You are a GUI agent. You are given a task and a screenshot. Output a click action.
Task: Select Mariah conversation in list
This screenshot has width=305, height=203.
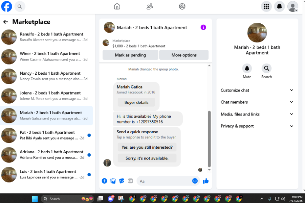pos(47,115)
